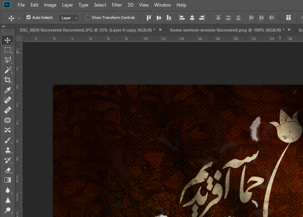Open the Select menu
This screenshot has height=217, width=303.
(x=100, y=5)
